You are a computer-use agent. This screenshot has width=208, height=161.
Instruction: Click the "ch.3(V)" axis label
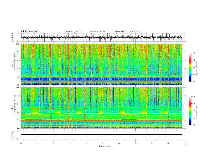[x=13, y=135]
